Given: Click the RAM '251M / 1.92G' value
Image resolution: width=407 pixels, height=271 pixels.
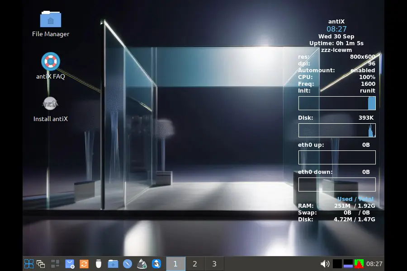Looking at the screenshot, I should [355, 206].
